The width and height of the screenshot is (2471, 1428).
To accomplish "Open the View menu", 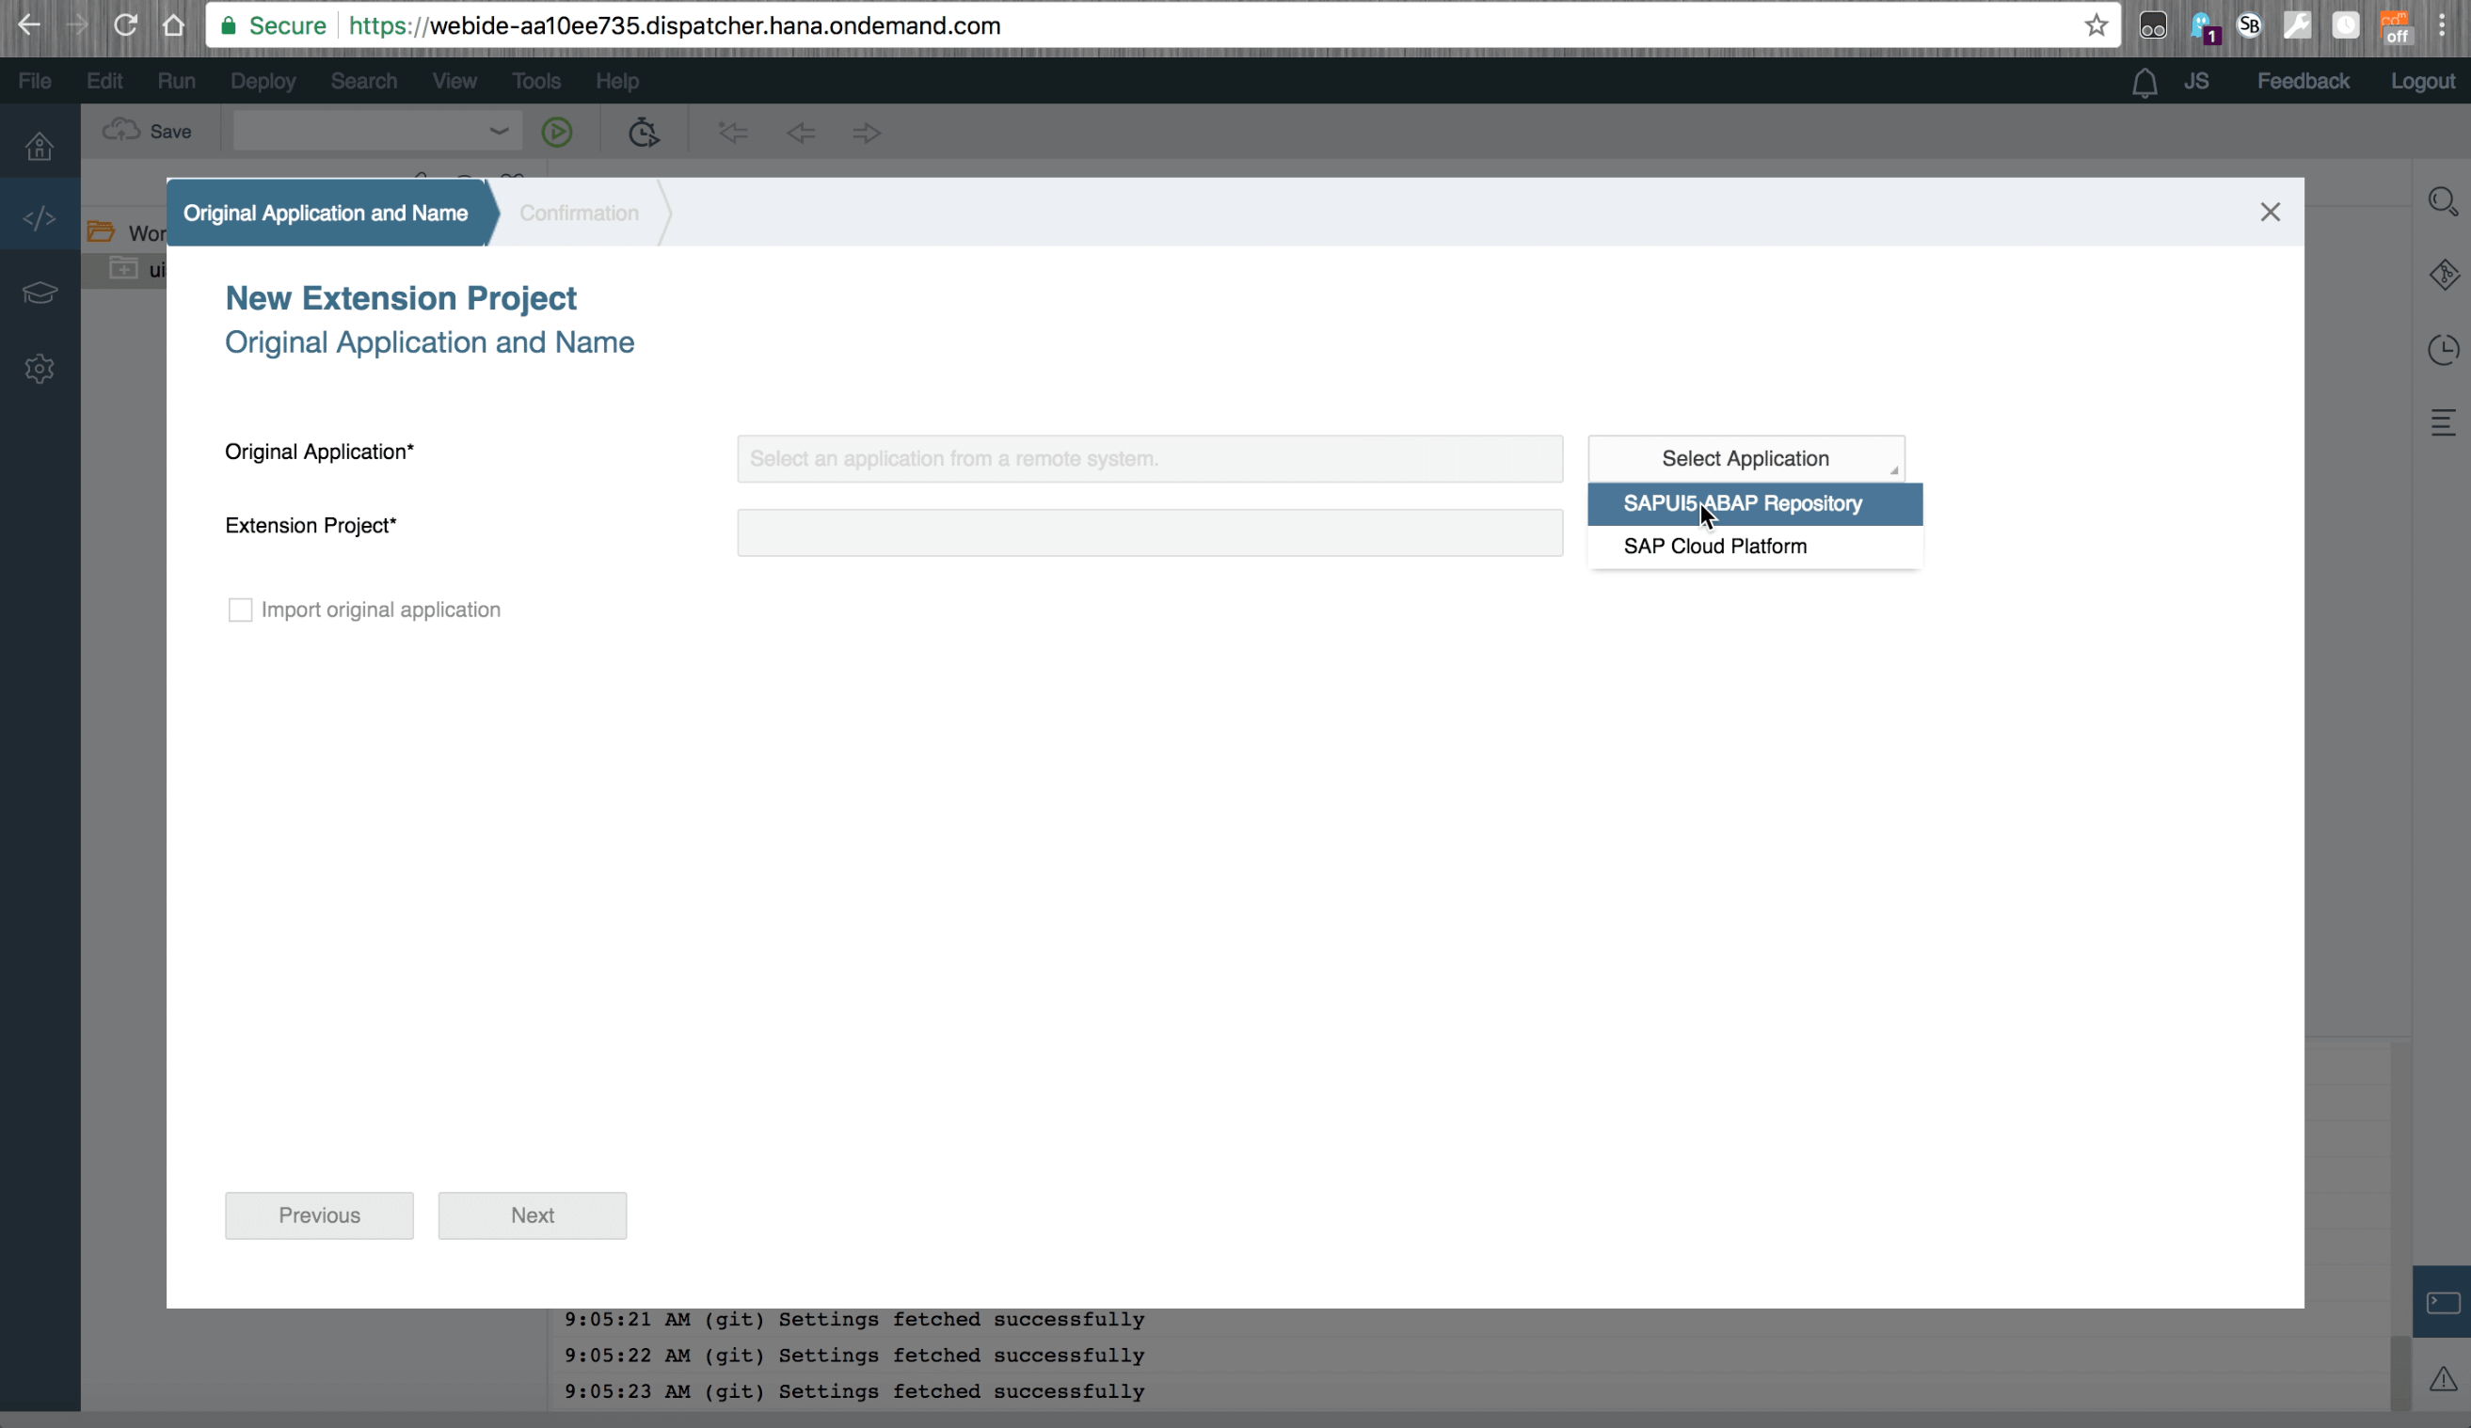I will (454, 81).
